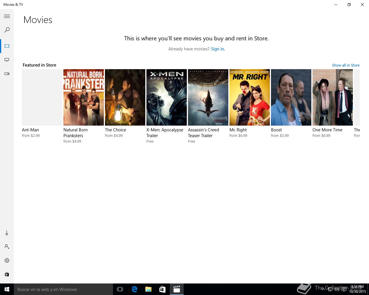The height and width of the screenshot is (295, 369).
Task: Click the taskbar clock and date
Action: coord(357,289)
